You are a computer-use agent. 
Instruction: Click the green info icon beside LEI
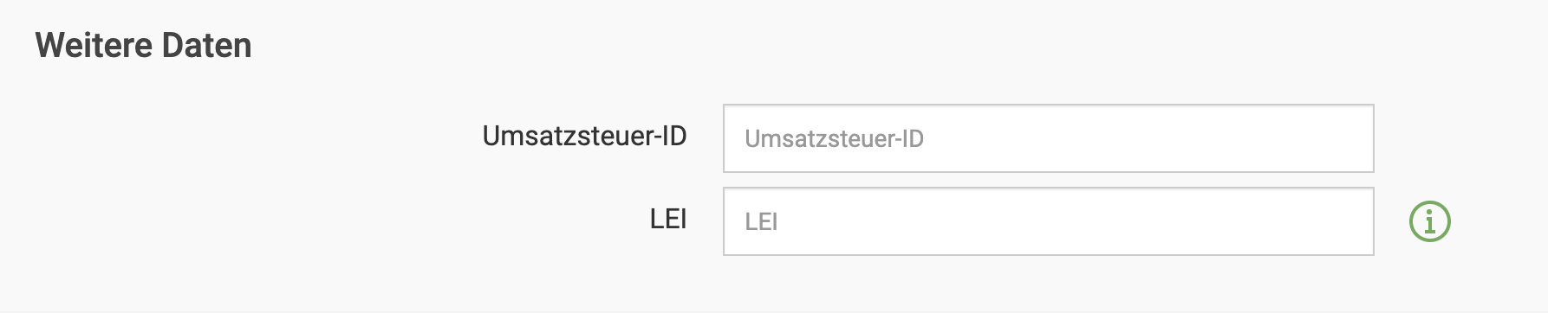(x=1430, y=221)
